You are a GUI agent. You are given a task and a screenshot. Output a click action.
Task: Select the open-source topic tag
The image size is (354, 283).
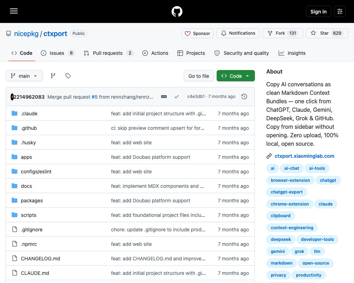(316, 263)
